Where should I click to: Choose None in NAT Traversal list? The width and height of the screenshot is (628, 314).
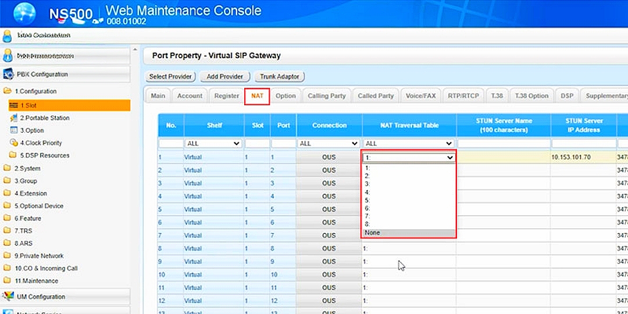pyautogui.click(x=408, y=233)
